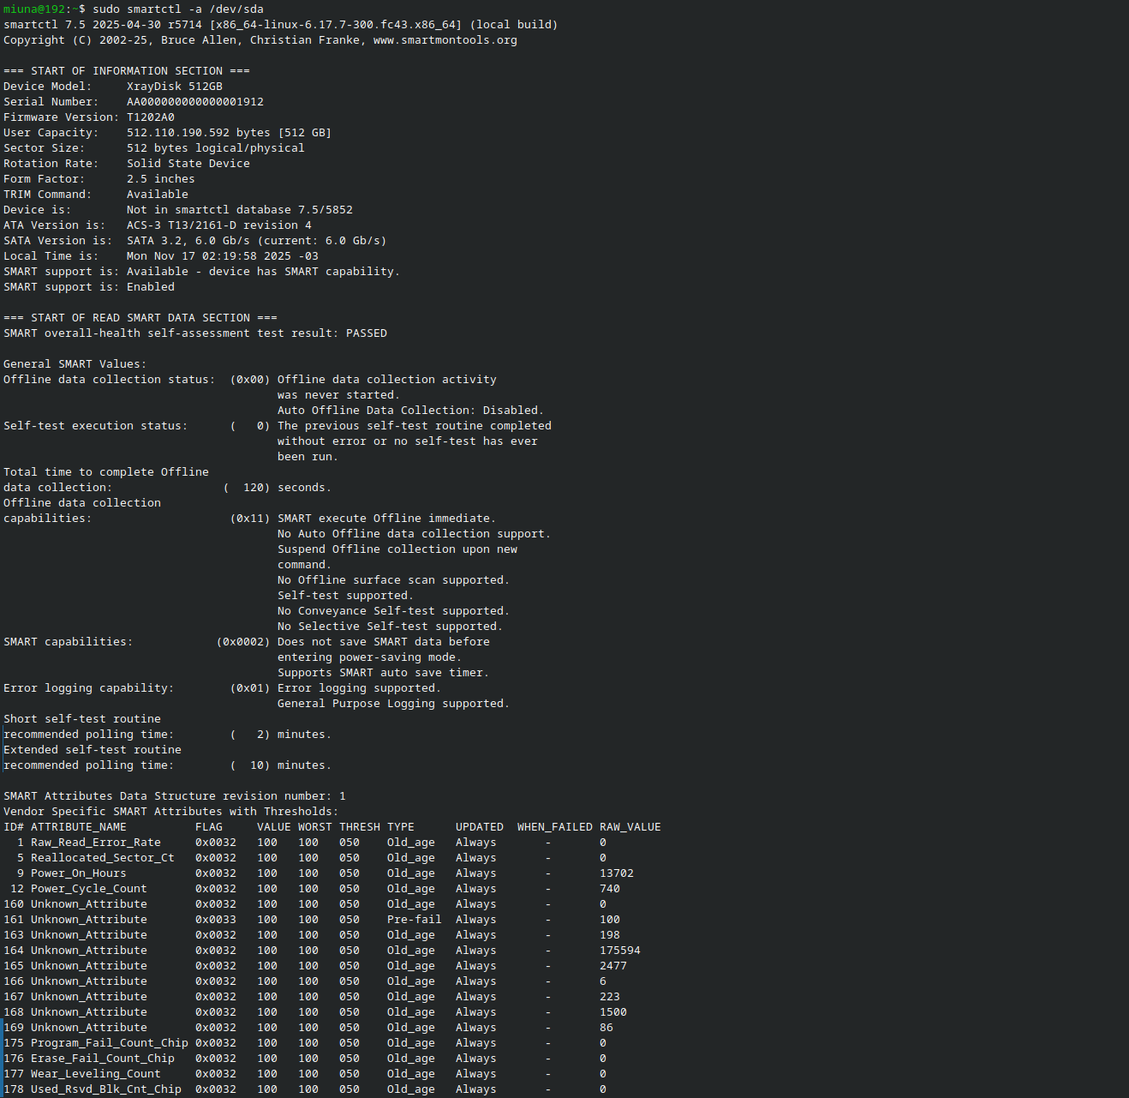Click the serial number AA000000000000001912

pos(194,102)
